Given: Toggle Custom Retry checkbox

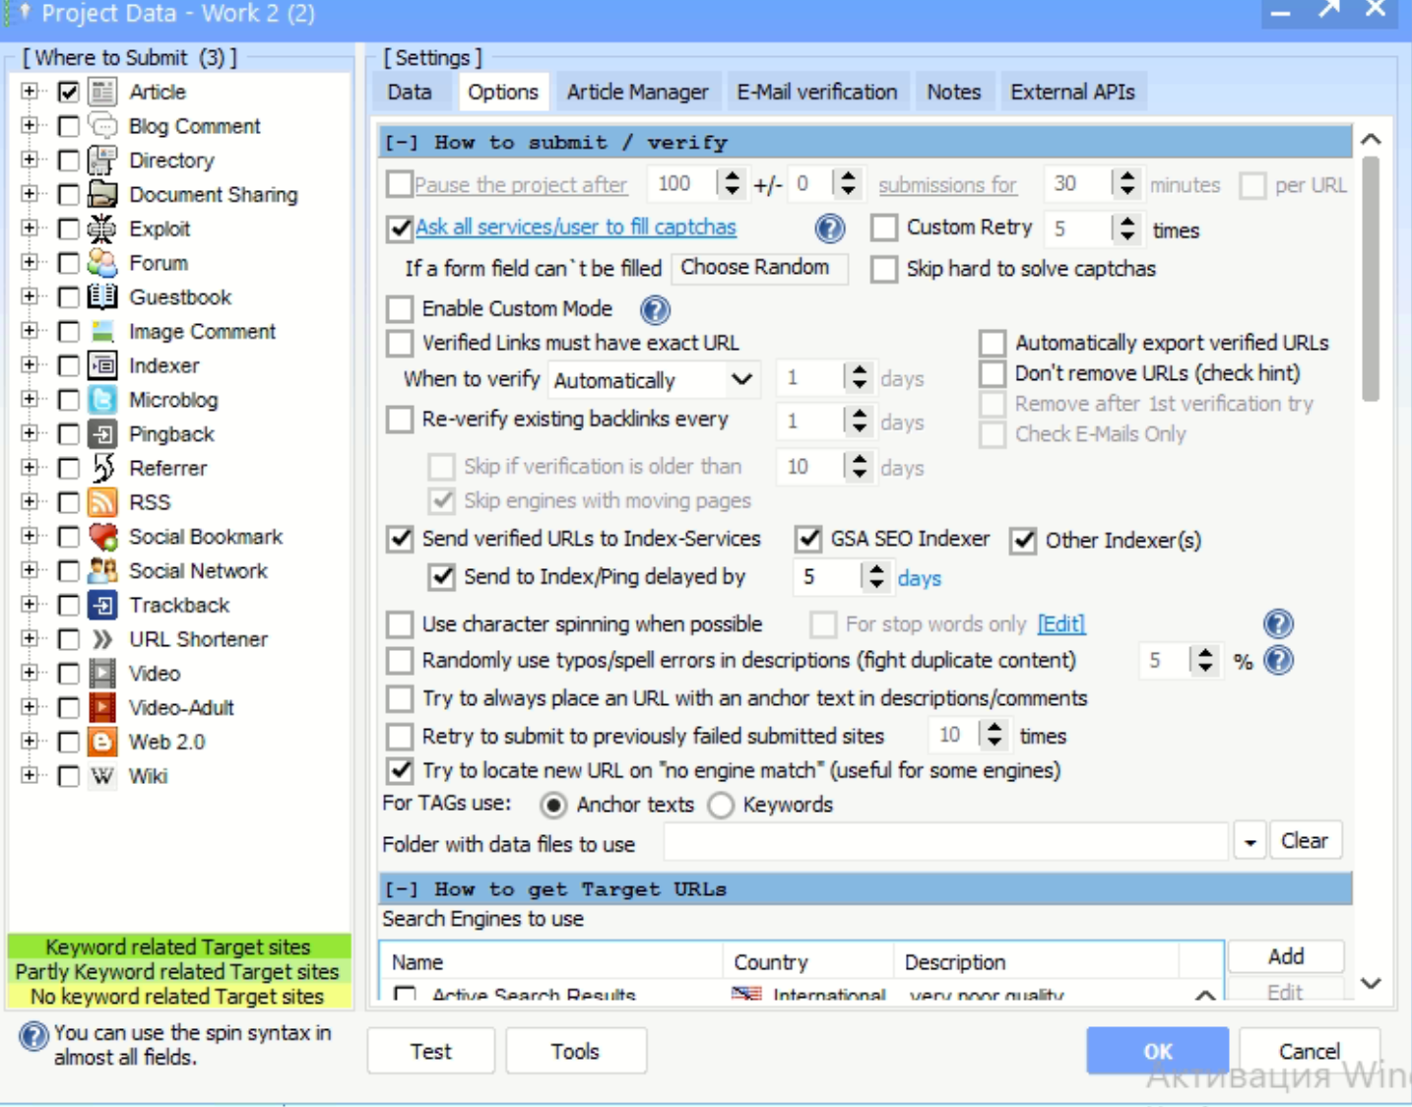Looking at the screenshot, I should tap(884, 228).
